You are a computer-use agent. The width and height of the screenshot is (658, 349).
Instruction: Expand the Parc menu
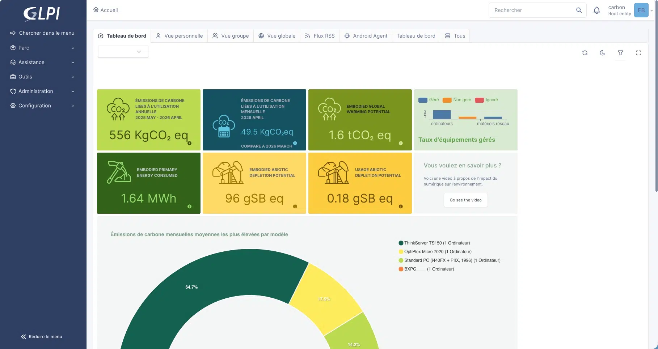click(x=42, y=48)
